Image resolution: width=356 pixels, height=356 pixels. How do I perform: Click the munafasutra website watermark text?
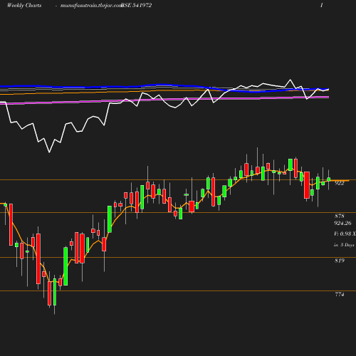click(91, 6)
